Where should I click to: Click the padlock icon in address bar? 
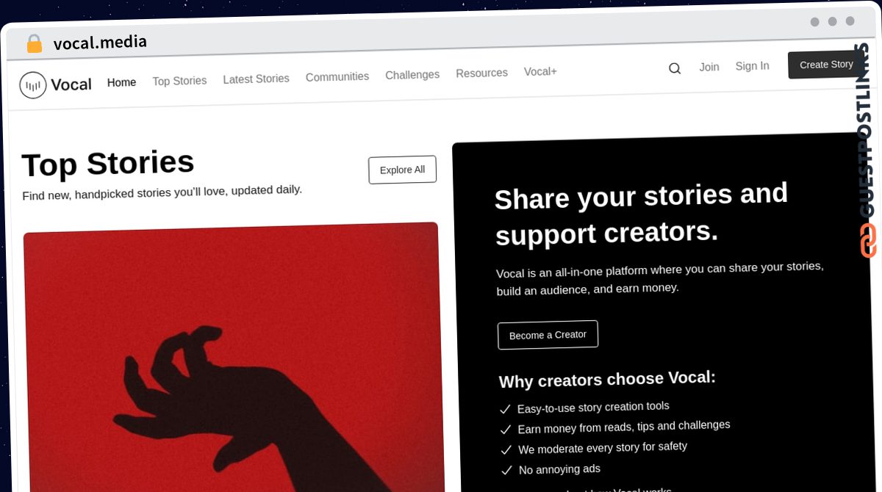coord(34,43)
